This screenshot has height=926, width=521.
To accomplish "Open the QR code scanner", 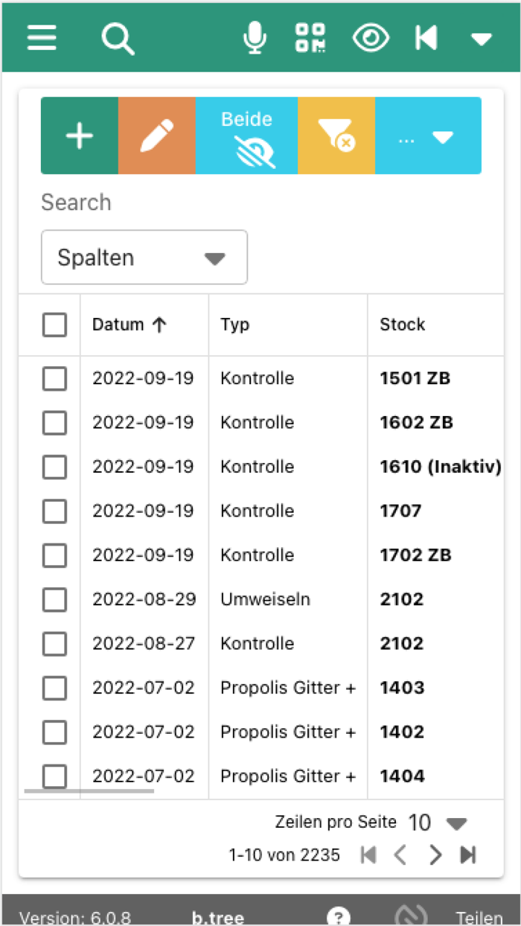I will coord(310,37).
